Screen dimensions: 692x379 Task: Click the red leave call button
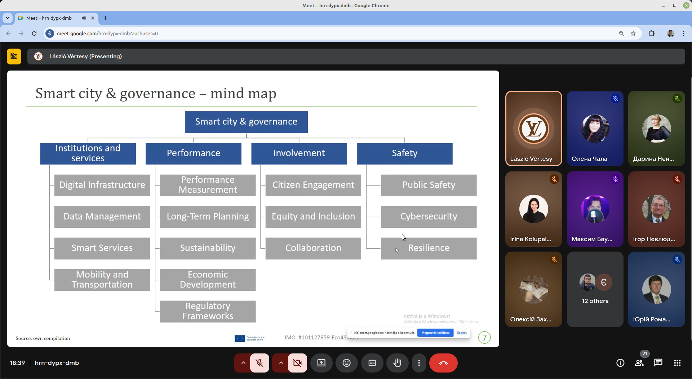(443, 363)
